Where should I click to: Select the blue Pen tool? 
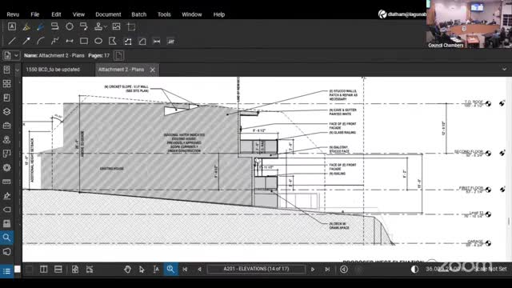(x=41, y=26)
